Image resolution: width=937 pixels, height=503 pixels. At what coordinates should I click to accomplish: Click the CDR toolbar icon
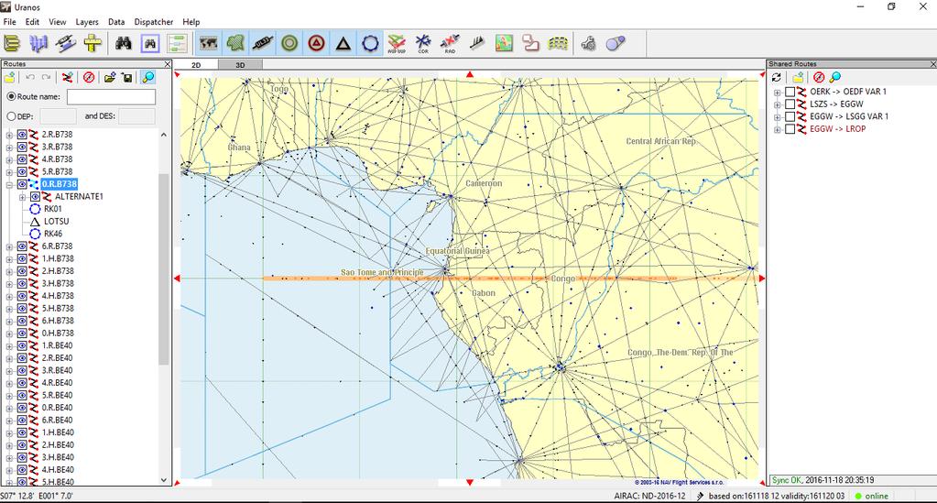pyautogui.click(x=423, y=43)
